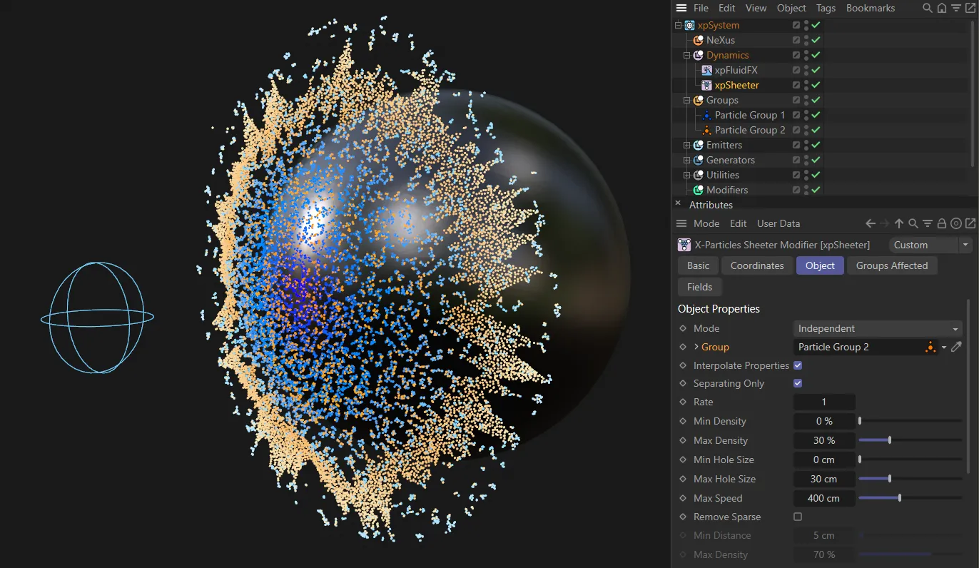
Task: Open the Mode dropdown set to Independent
Action: pyautogui.click(x=877, y=328)
